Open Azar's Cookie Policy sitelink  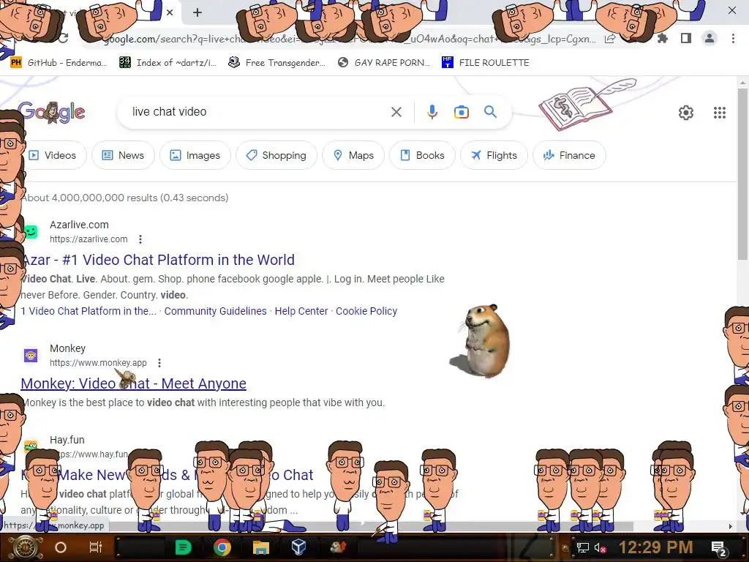point(366,311)
